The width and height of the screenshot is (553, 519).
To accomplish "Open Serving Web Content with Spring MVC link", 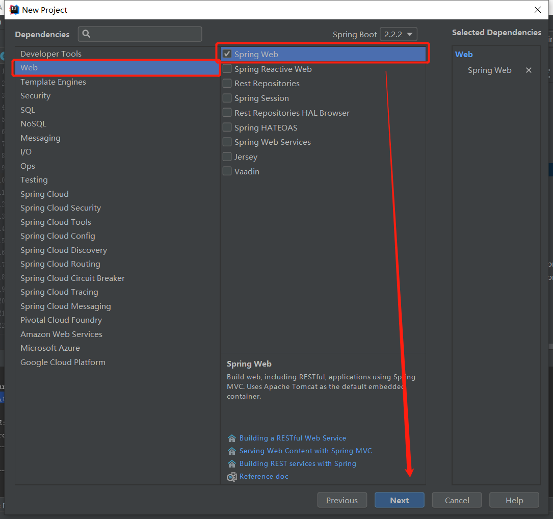I will click(305, 451).
